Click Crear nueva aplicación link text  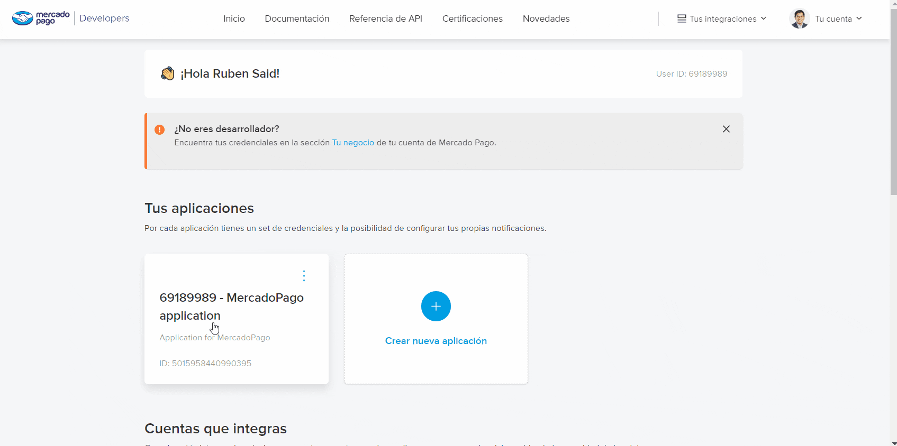436,341
